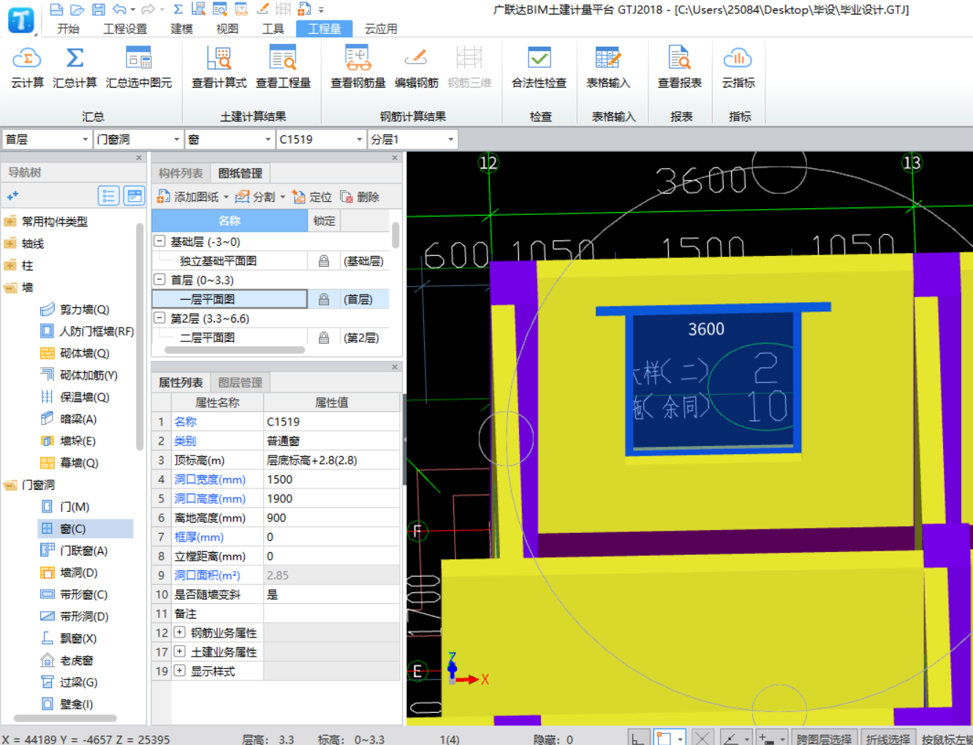Image resolution: width=973 pixels, height=745 pixels.
Task: Open 添加图纸 dropdown arrow
Action: click(x=226, y=197)
